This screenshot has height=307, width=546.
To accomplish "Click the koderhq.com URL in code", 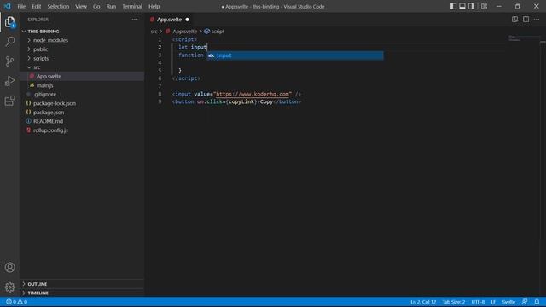I will pyautogui.click(x=253, y=94).
